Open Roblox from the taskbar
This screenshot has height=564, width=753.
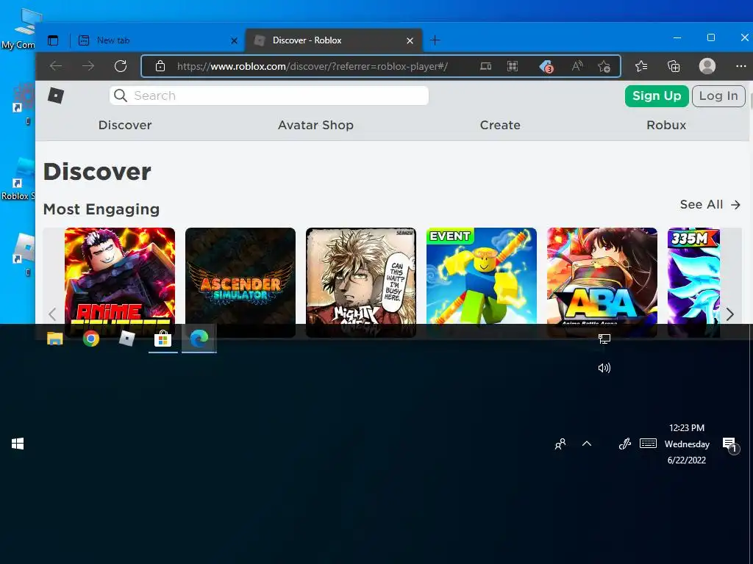pos(126,339)
